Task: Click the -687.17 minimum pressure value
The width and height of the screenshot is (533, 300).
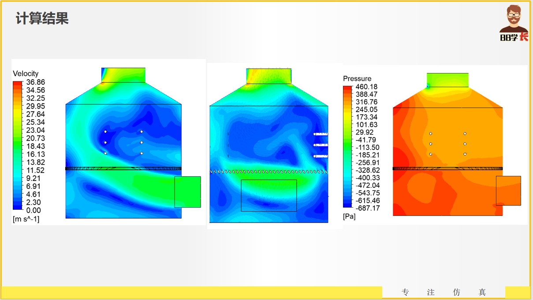Action: pyautogui.click(x=368, y=208)
